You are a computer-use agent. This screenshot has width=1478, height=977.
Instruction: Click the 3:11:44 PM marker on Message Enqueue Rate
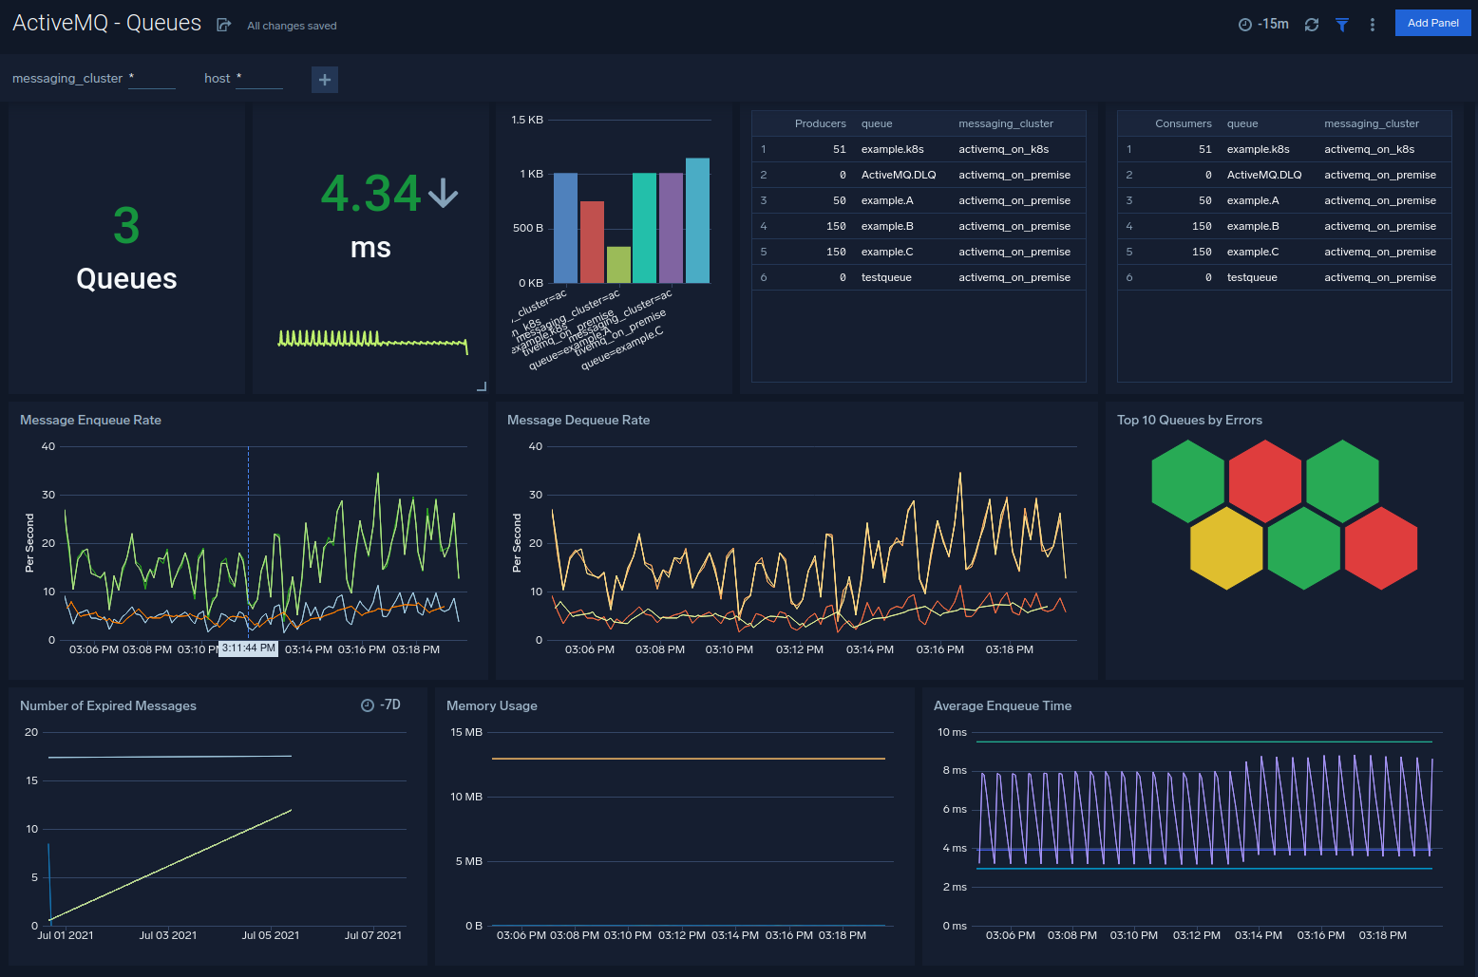248,648
